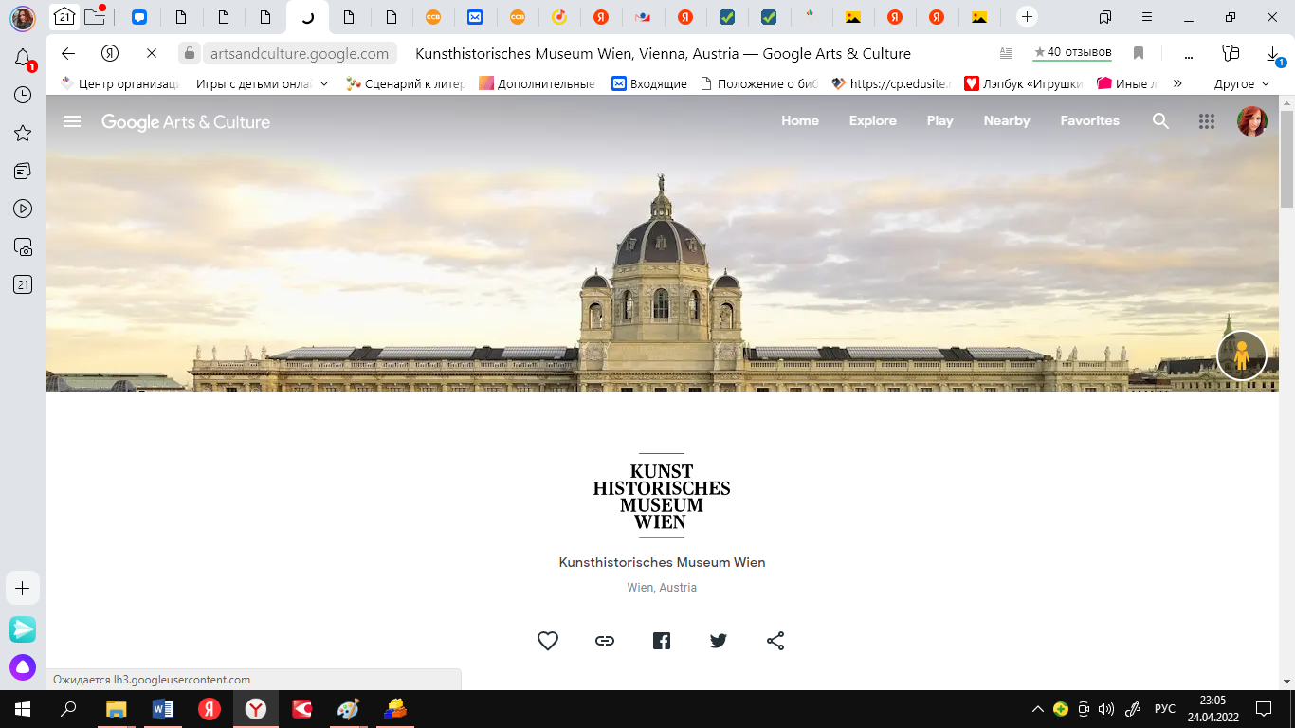Click the Yandex home button in address bar

tap(110, 53)
